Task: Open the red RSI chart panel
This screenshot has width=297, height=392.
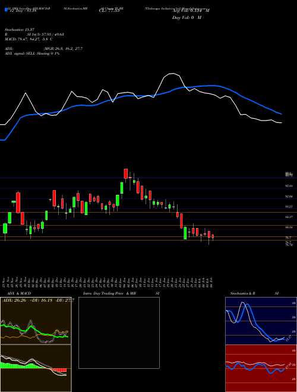Action: [x=261, y=368]
